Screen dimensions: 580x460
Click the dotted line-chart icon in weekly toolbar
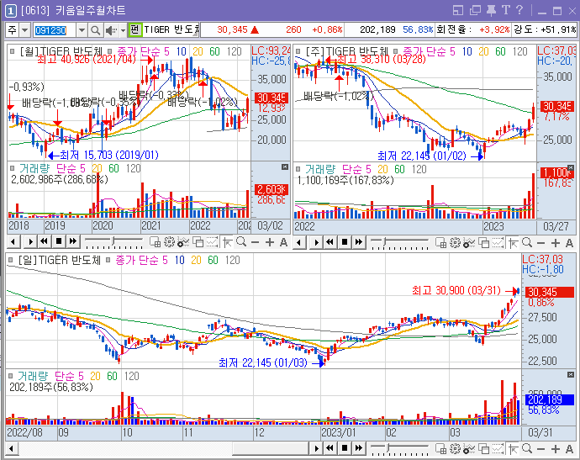pos(498,243)
